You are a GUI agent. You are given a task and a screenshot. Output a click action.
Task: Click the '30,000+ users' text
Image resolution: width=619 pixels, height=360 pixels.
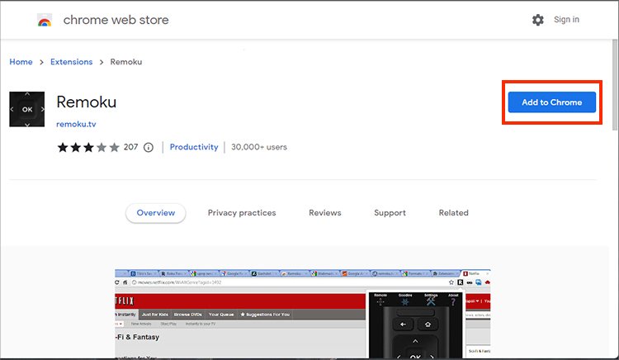point(259,147)
